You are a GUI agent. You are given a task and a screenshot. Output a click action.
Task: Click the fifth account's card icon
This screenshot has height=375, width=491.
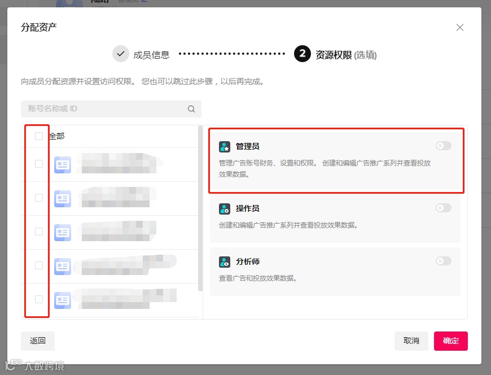click(63, 300)
